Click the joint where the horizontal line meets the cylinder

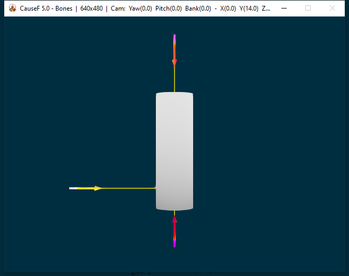click(155, 188)
